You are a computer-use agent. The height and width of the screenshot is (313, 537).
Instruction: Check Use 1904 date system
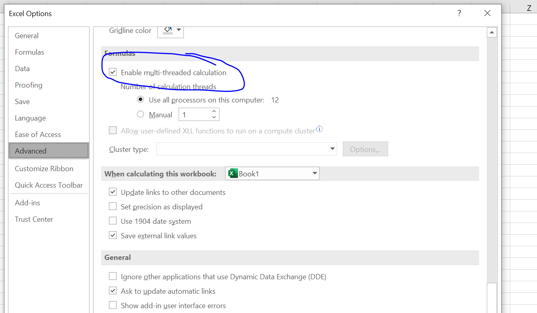pos(113,221)
